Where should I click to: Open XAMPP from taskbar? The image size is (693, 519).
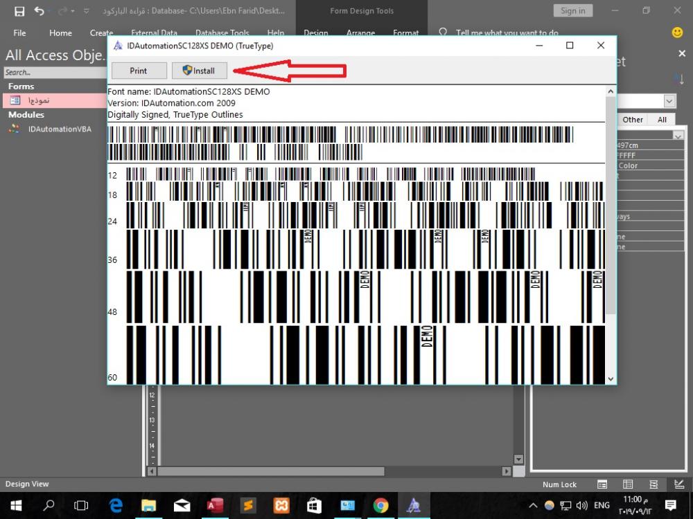coord(281,505)
